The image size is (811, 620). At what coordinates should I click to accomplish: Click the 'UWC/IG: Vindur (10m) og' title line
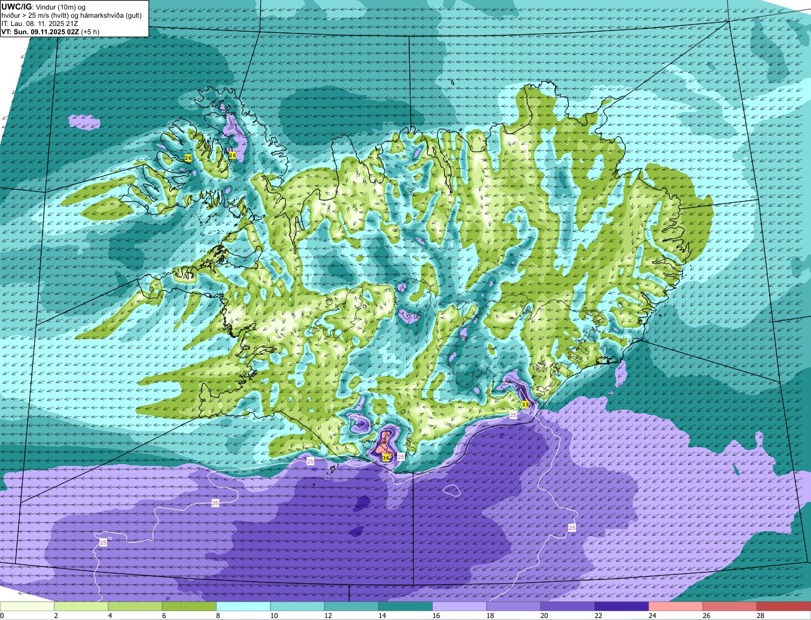[43, 6]
